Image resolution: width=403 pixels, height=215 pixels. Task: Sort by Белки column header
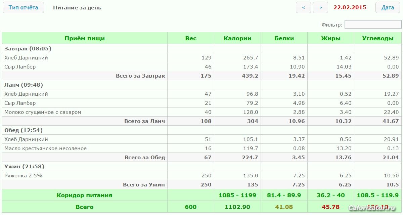pos(284,38)
